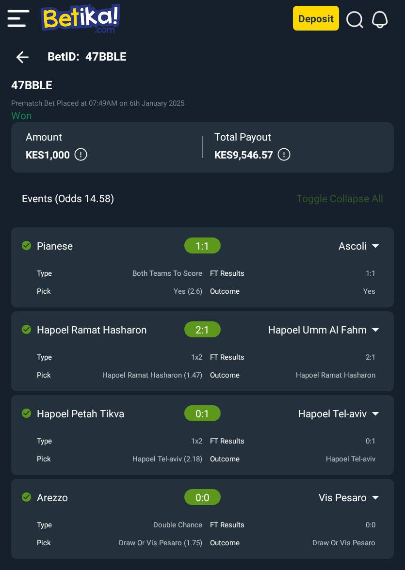
Task: Click the green checkmark beside Hapoel Ramat Hasharon
Action: tap(27, 330)
